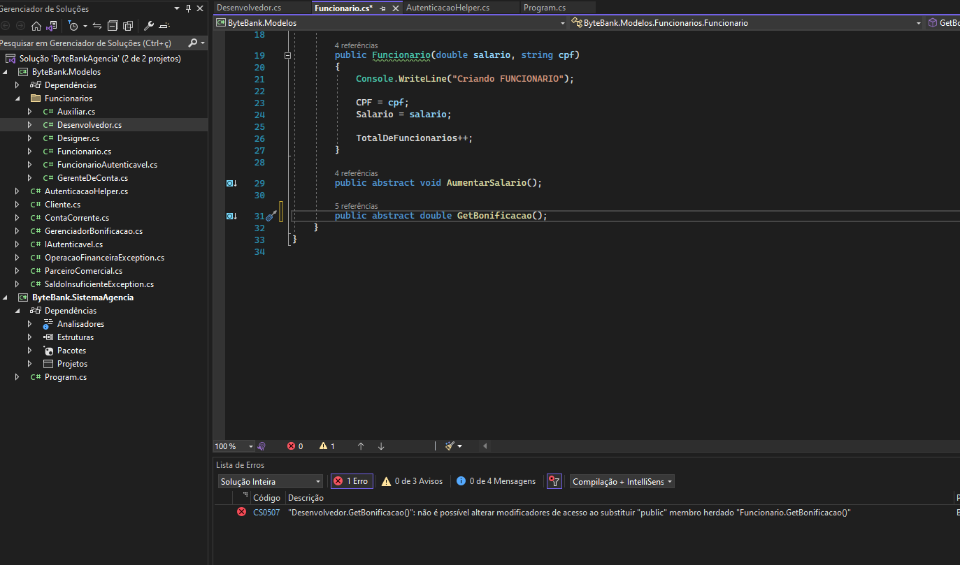The image size is (960, 565).
Task: Click the horizontal scrollbar left arrow
Action: point(485,446)
